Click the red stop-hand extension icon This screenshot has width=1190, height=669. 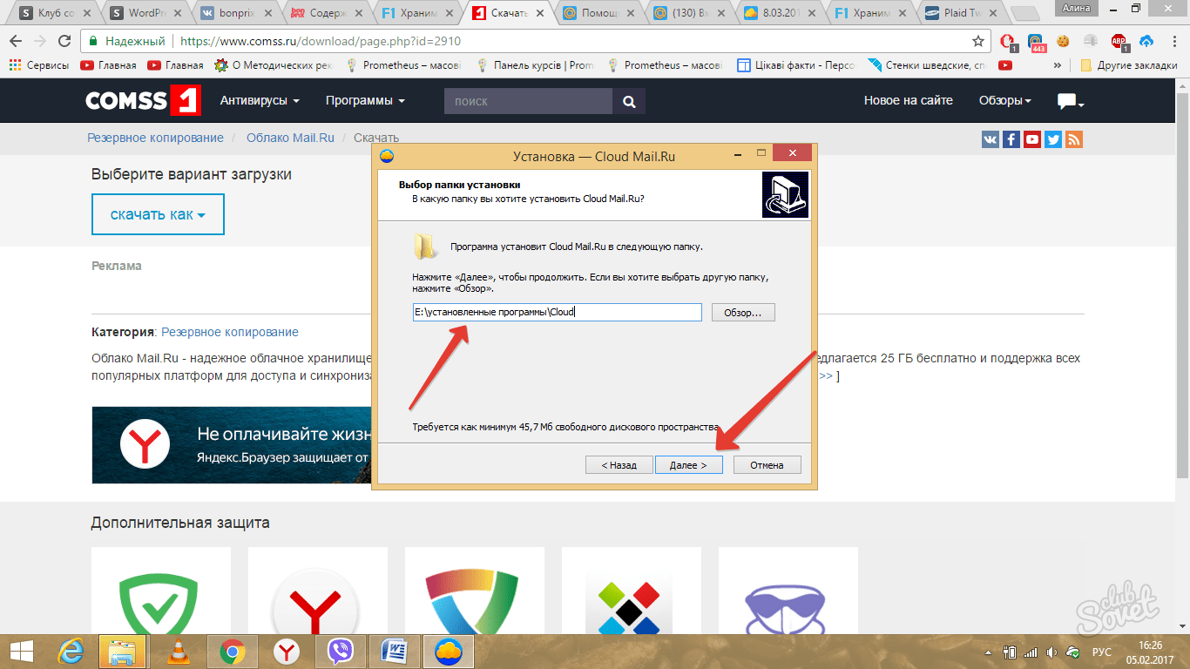point(1008,41)
